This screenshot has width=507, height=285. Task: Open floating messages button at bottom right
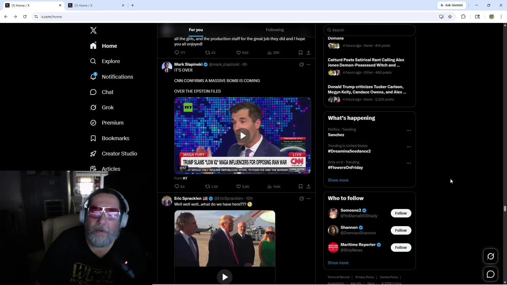click(490, 274)
